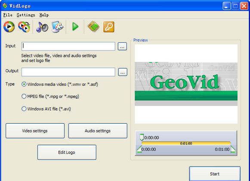This screenshot has height=181, width=250.
Task: Open Video settings button
Action: click(35, 131)
